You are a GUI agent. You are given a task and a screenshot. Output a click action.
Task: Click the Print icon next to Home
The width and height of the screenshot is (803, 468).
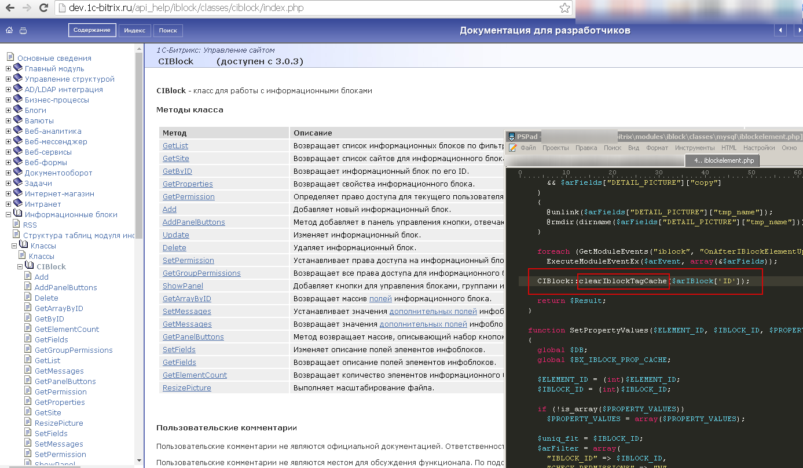coord(22,29)
